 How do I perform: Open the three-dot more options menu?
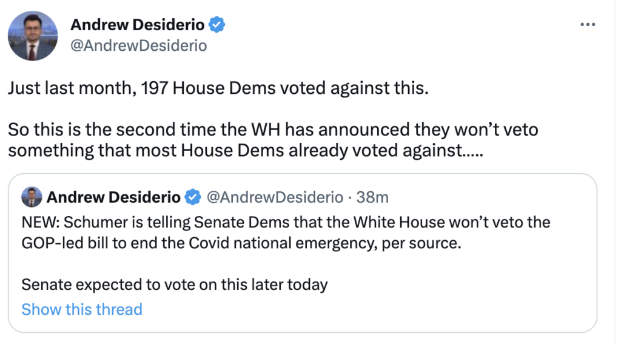(x=588, y=24)
